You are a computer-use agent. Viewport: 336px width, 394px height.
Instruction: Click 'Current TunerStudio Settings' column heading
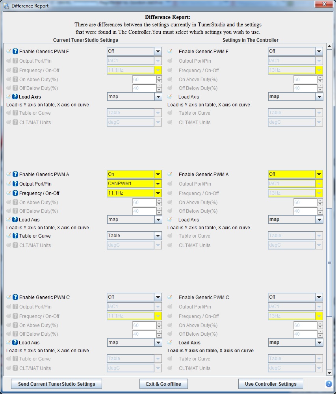[x=85, y=40]
